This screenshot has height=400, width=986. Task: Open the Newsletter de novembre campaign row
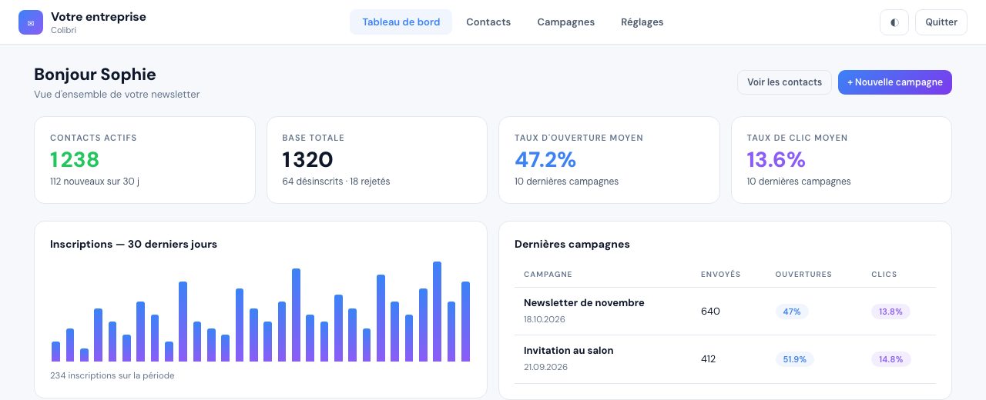726,311
